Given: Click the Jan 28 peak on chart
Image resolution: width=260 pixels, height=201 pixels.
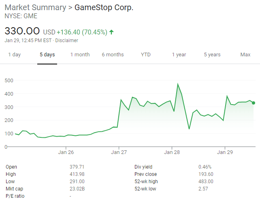Looking at the screenshot, I should click(x=178, y=84).
